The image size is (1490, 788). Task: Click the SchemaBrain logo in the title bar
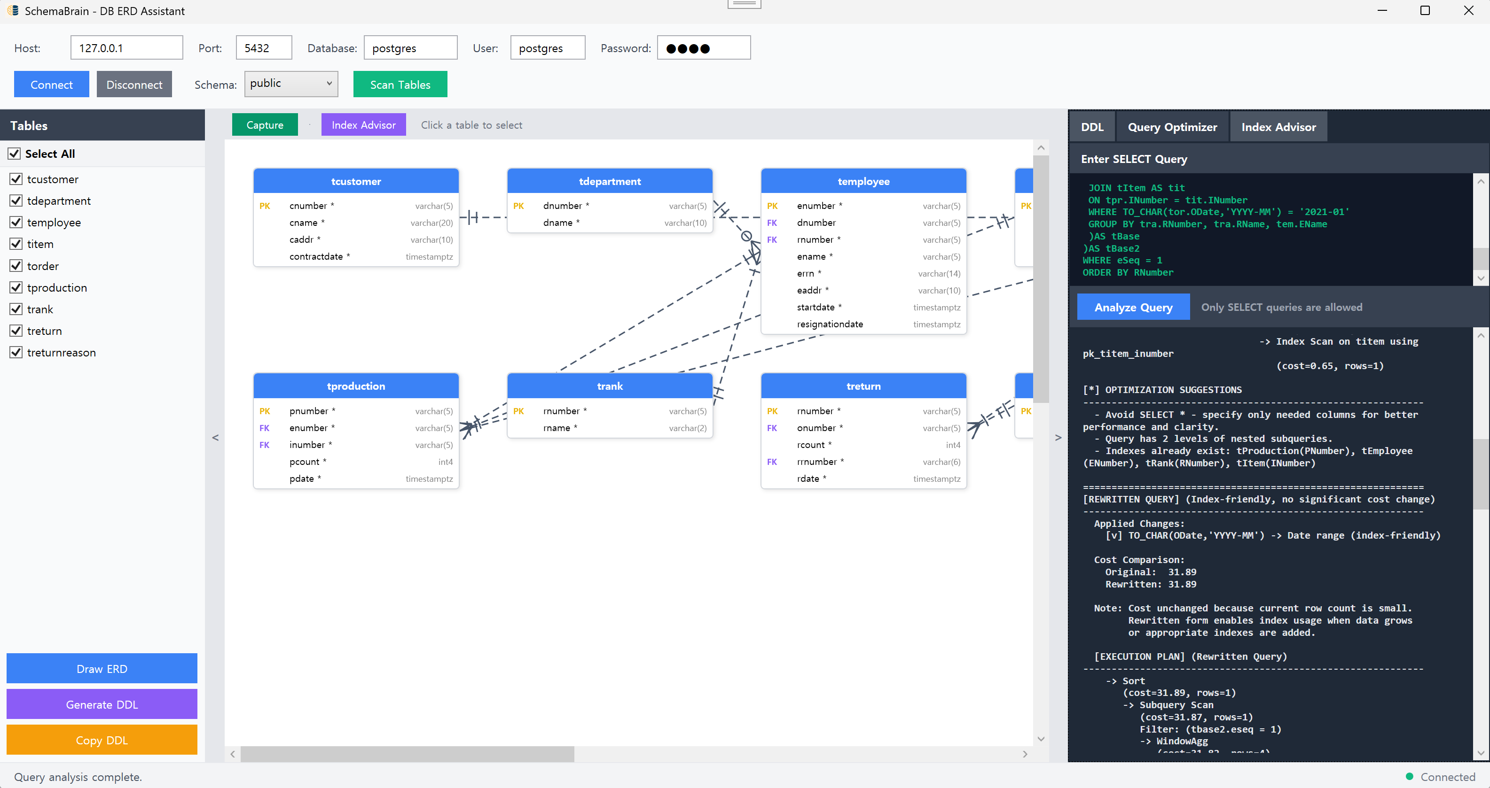[12, 10]
